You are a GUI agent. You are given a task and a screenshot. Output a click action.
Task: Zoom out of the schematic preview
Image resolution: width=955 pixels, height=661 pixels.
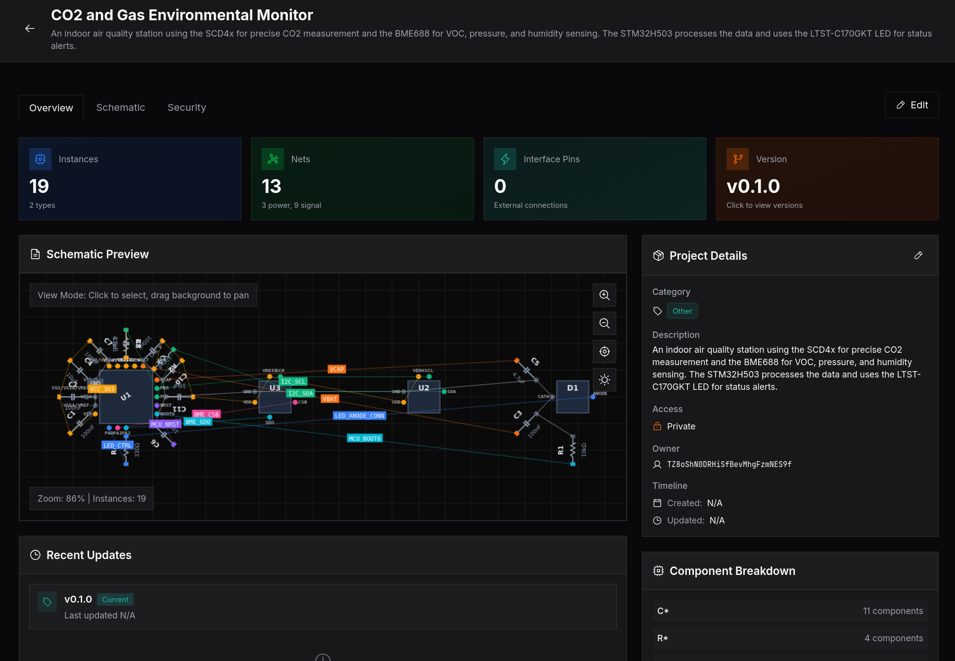click(604, 323)
